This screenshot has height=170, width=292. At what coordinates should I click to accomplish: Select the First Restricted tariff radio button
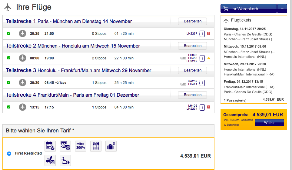click(x=9, y=154)
